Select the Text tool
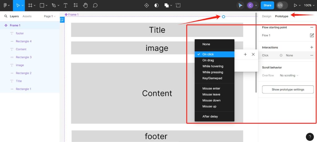Image resolution: width=317 pixels, height=142 pixels. pyautogui.click(x=66, y=6)
